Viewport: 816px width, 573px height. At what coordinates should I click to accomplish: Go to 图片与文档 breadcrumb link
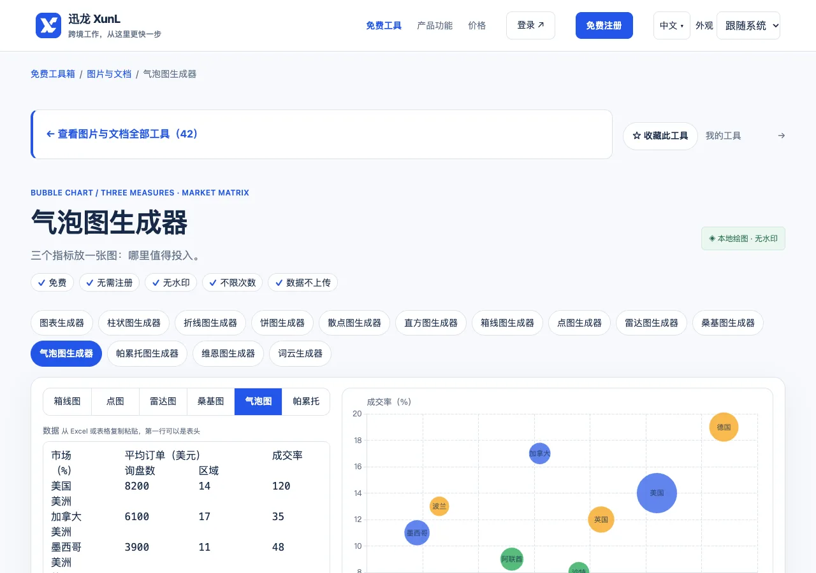(109, 74)
